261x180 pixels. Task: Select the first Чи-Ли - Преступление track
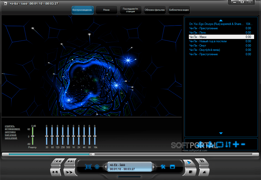coord(221,28)
